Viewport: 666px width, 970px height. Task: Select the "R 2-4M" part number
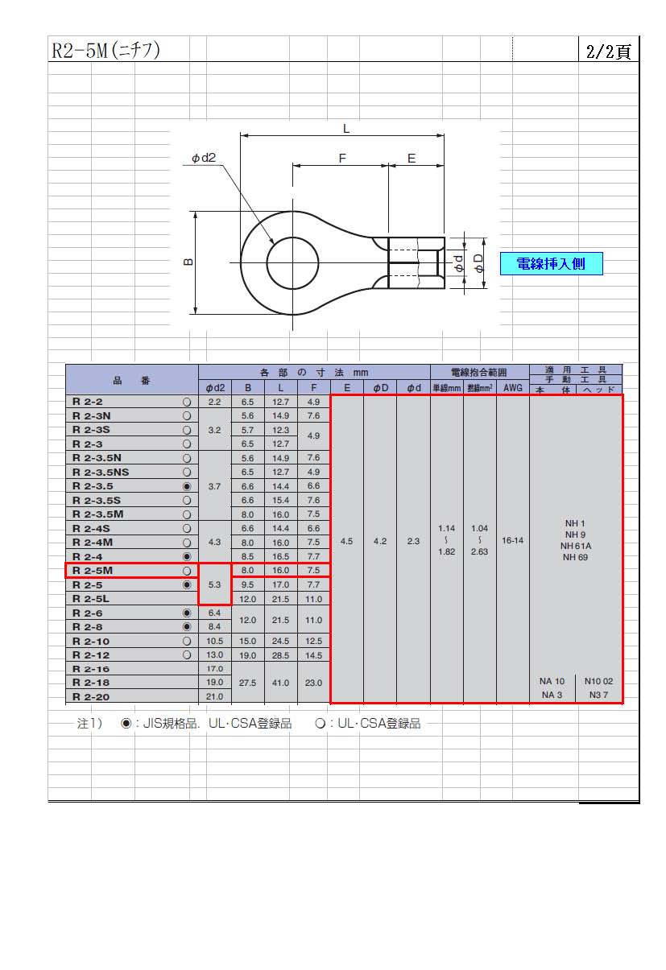coord(92,543)
